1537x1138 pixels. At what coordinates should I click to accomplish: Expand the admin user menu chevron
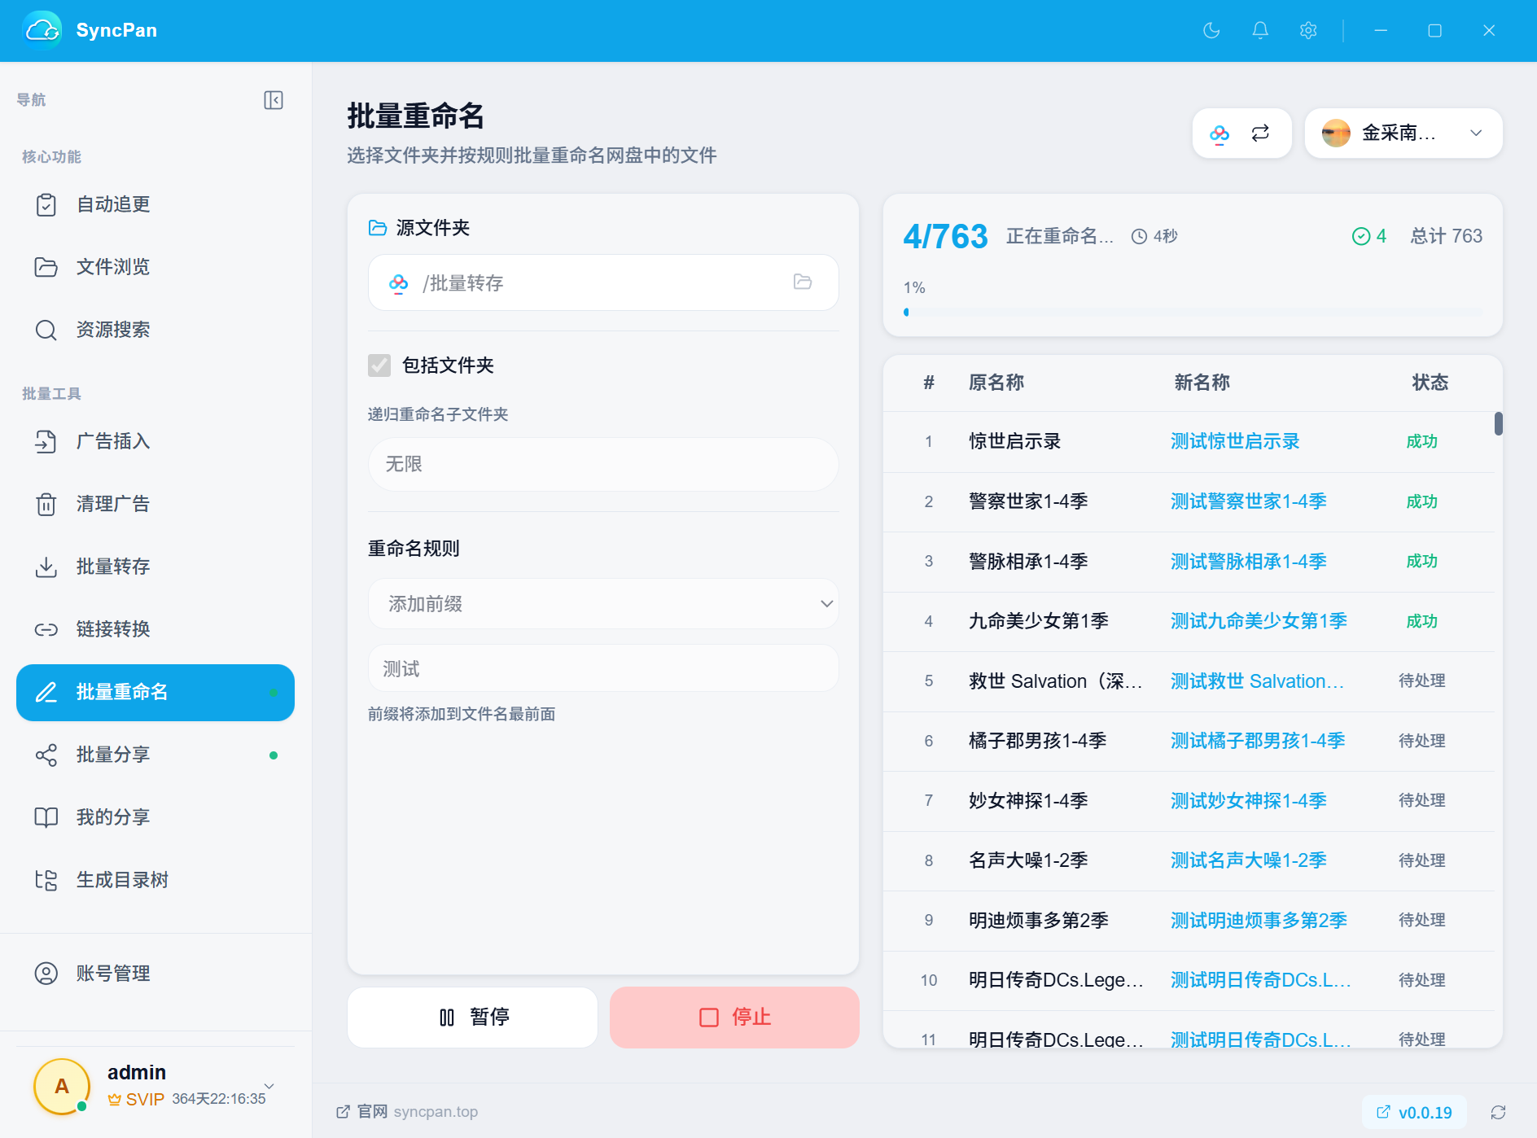pyautogui.click(x=269, y=1086)
